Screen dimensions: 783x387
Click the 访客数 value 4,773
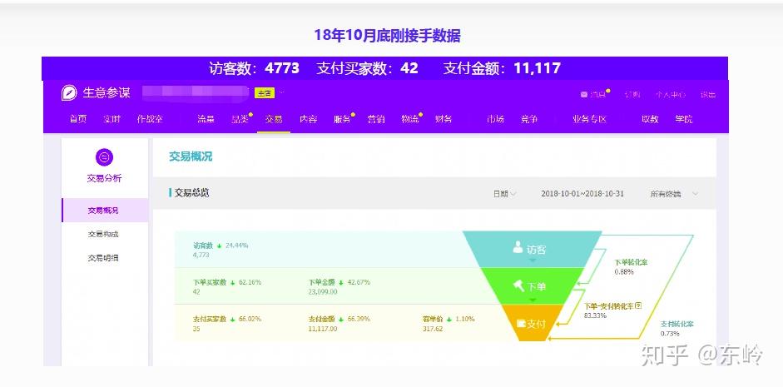201,255
